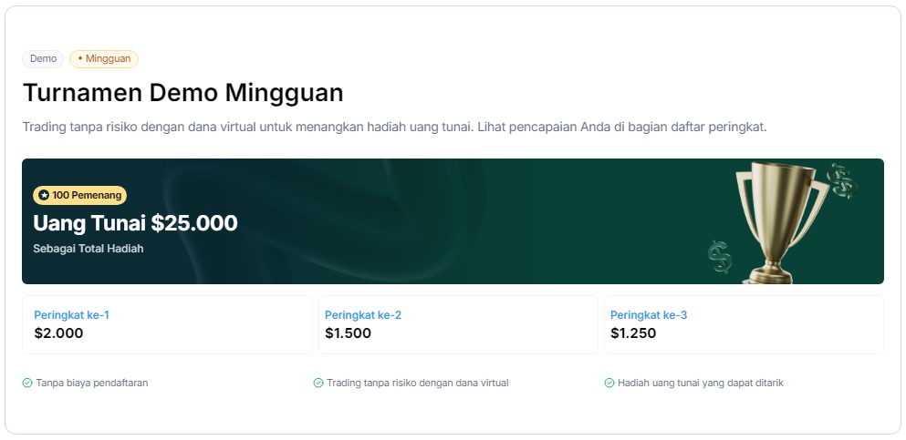The height and width of the screenshot is (440, 906).
Task: Click the 100 Pemenang badge
Action: point(80,195)
